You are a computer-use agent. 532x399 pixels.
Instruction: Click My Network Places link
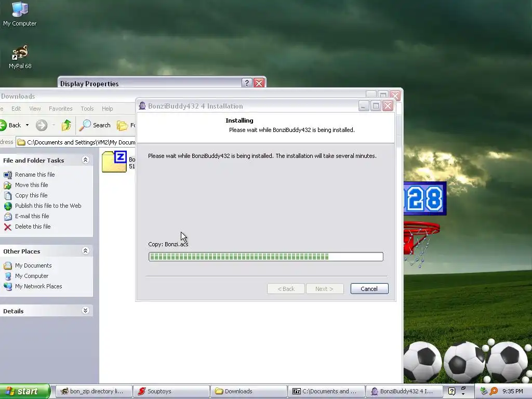(x=38, y=287)
